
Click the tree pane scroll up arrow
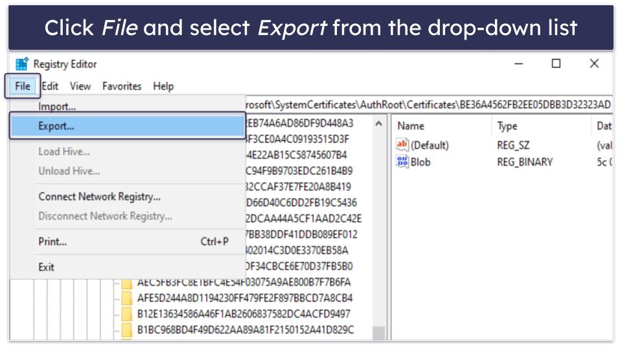tap(379, 124)
